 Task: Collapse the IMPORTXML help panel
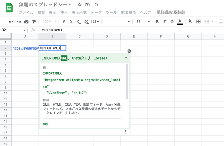click(x=126, y=58)
